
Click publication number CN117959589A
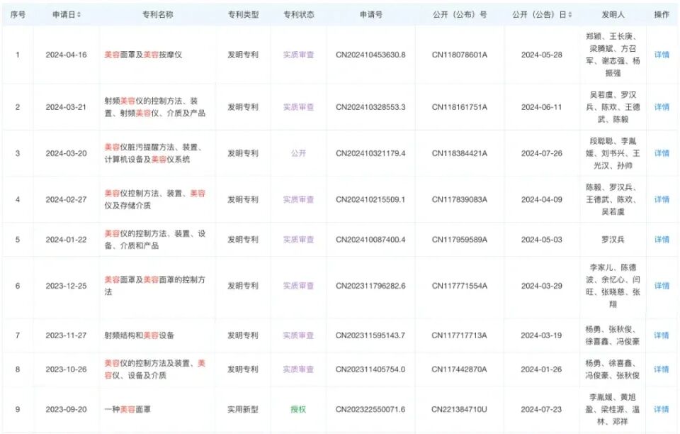pyautogui.click(x=460, y=240)
